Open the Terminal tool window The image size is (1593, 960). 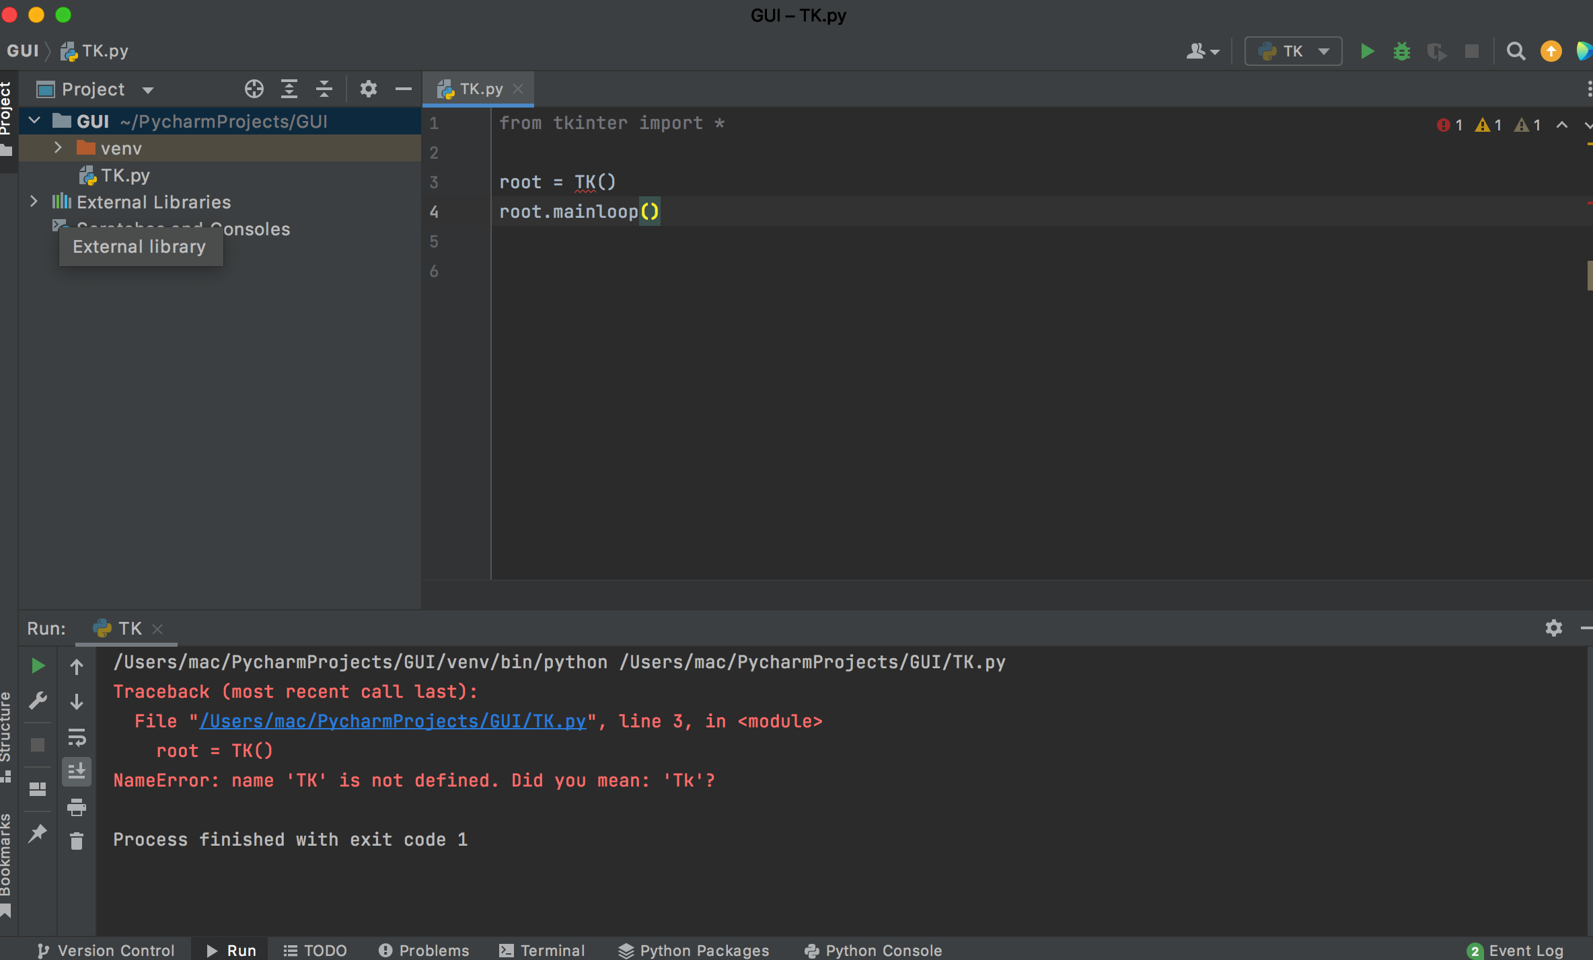pos(542,950)
